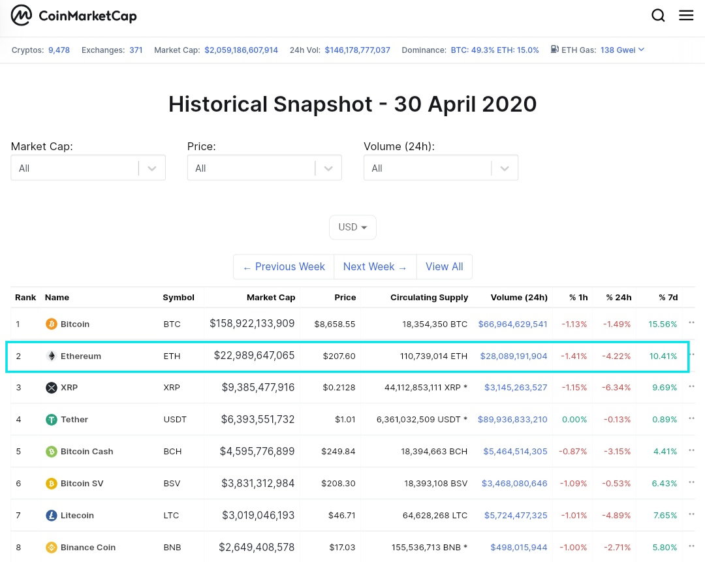705x562 pixels.
Task: Sort by the Circulating Supply column header
Action: pyautogui.click(x=429, y=297)
